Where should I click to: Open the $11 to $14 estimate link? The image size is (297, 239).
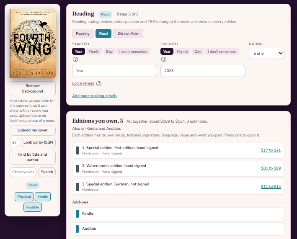pyautogui.click(x=271, y=187)
